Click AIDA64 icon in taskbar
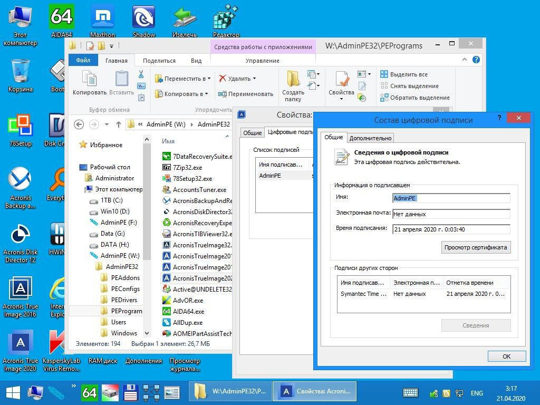540x405 pixels. [x=89, y=392]
